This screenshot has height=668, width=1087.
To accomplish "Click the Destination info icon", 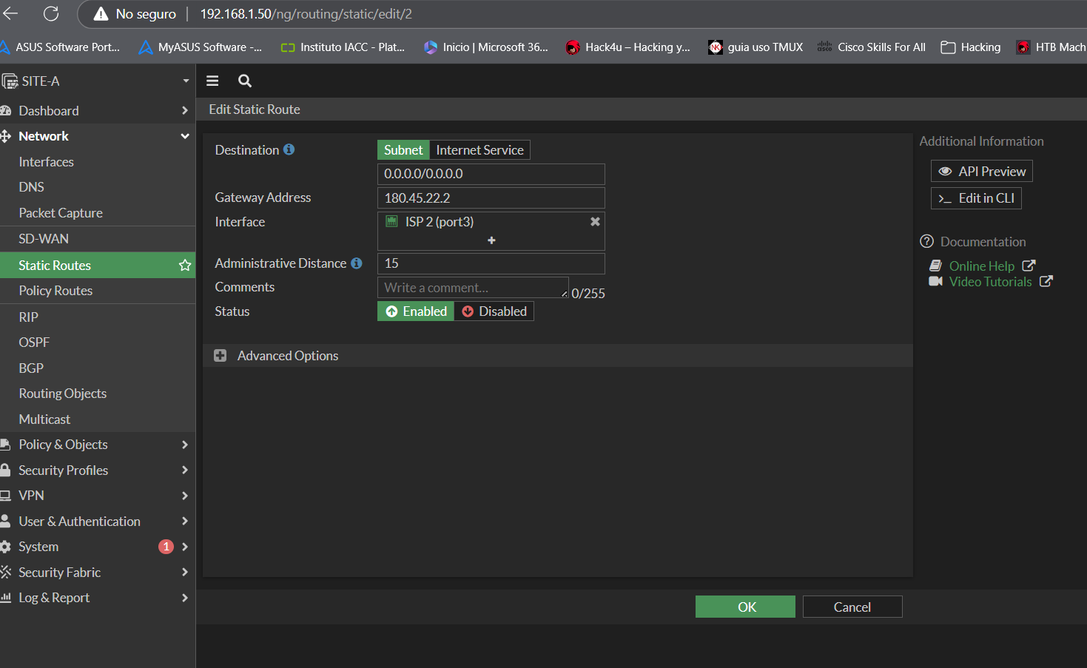I will (x=289, y=149).
